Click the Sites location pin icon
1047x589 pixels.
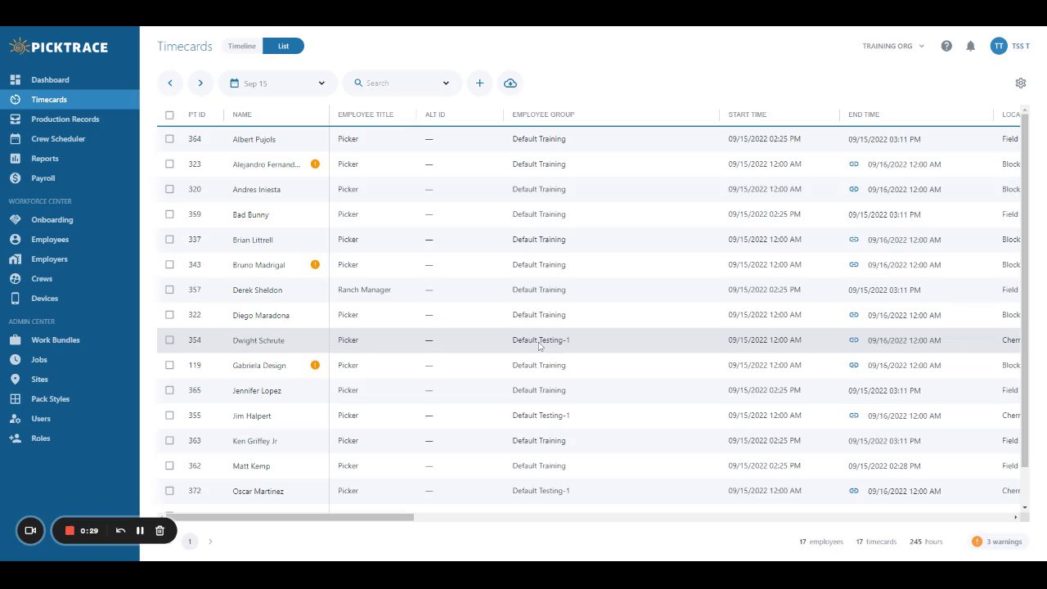[15, 379]
